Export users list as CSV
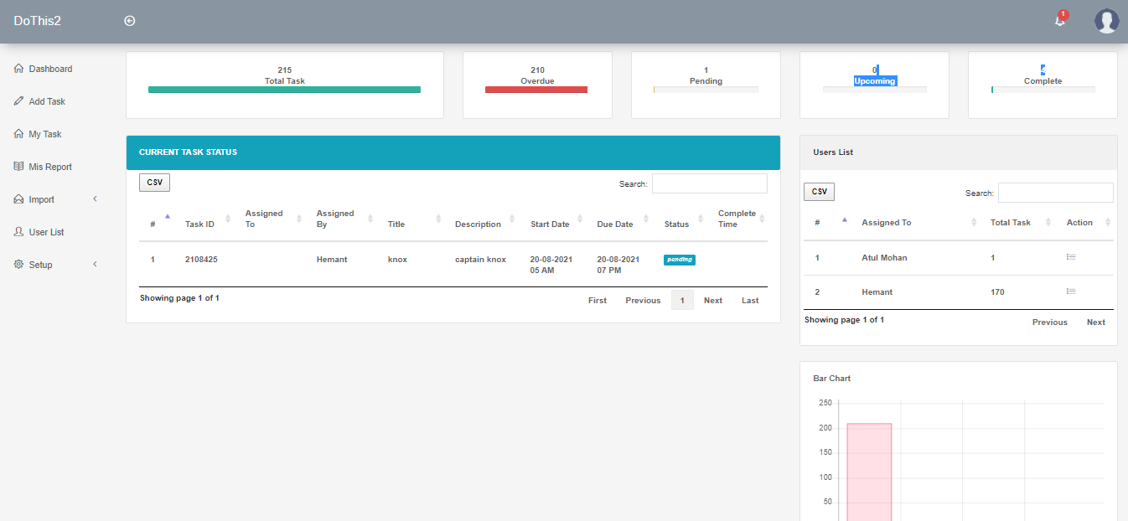The height and width of the screenshot is (521, 1128). (819, 192)
